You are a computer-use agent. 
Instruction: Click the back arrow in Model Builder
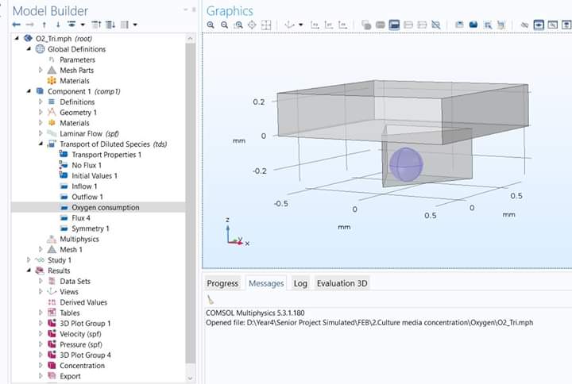click(x=17, y=25)
